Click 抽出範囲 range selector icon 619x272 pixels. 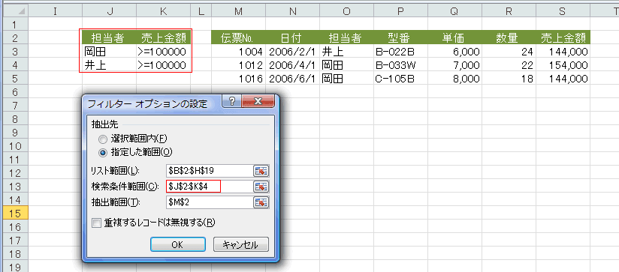pyautogui.click(x=261, y=202)
